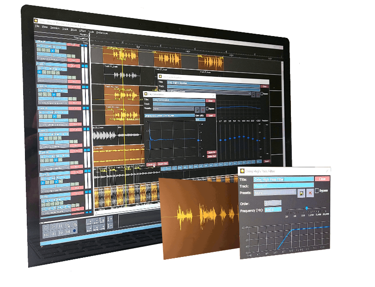The image size is (375, 287).
Task: Open the Session menu
Action: (55, 28)
